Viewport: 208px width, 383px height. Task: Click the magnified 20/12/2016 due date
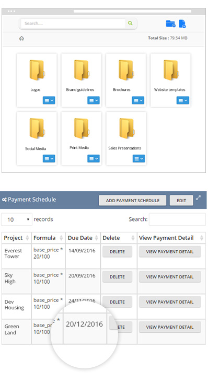(84, 324)
